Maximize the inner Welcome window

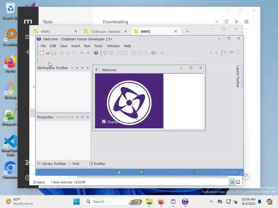[191, 68]
